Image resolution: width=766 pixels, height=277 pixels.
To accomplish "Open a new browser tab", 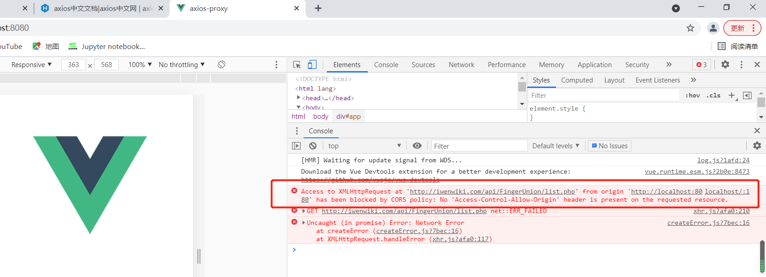I will (x=318, y=8).
